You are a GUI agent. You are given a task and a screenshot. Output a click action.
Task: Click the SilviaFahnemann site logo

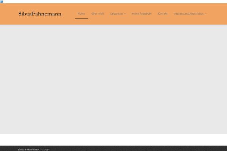pyautogui.click(x=40, y=14)
